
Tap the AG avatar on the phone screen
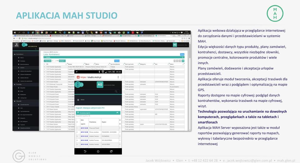[x=100, y=84]
